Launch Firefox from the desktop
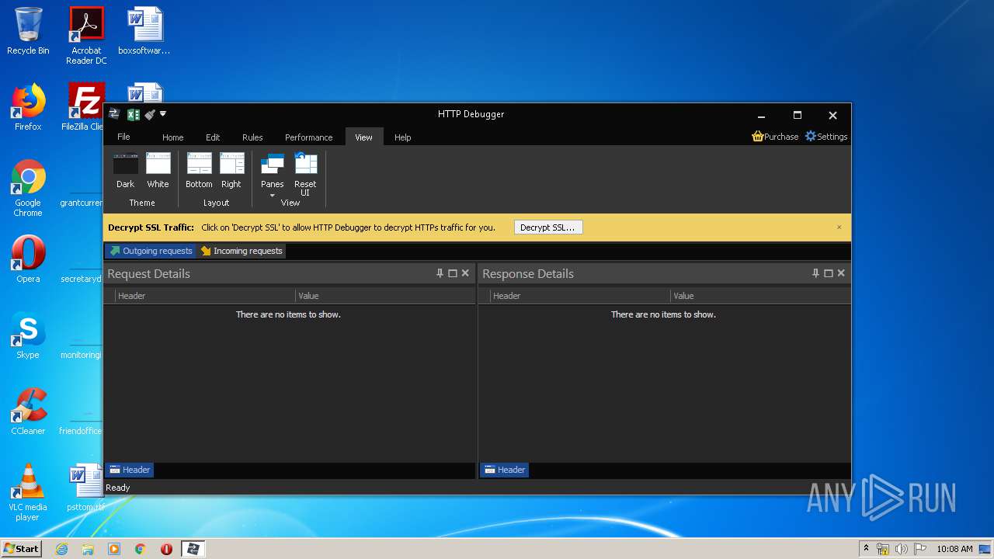 28,107
